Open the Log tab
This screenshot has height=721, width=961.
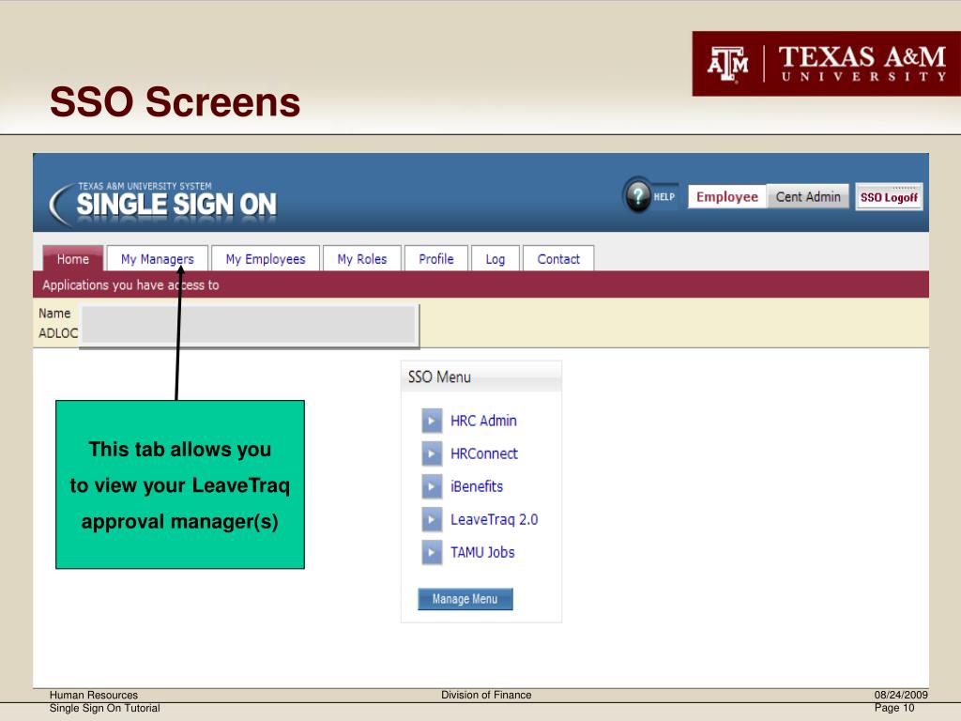(x=496, y=259)
